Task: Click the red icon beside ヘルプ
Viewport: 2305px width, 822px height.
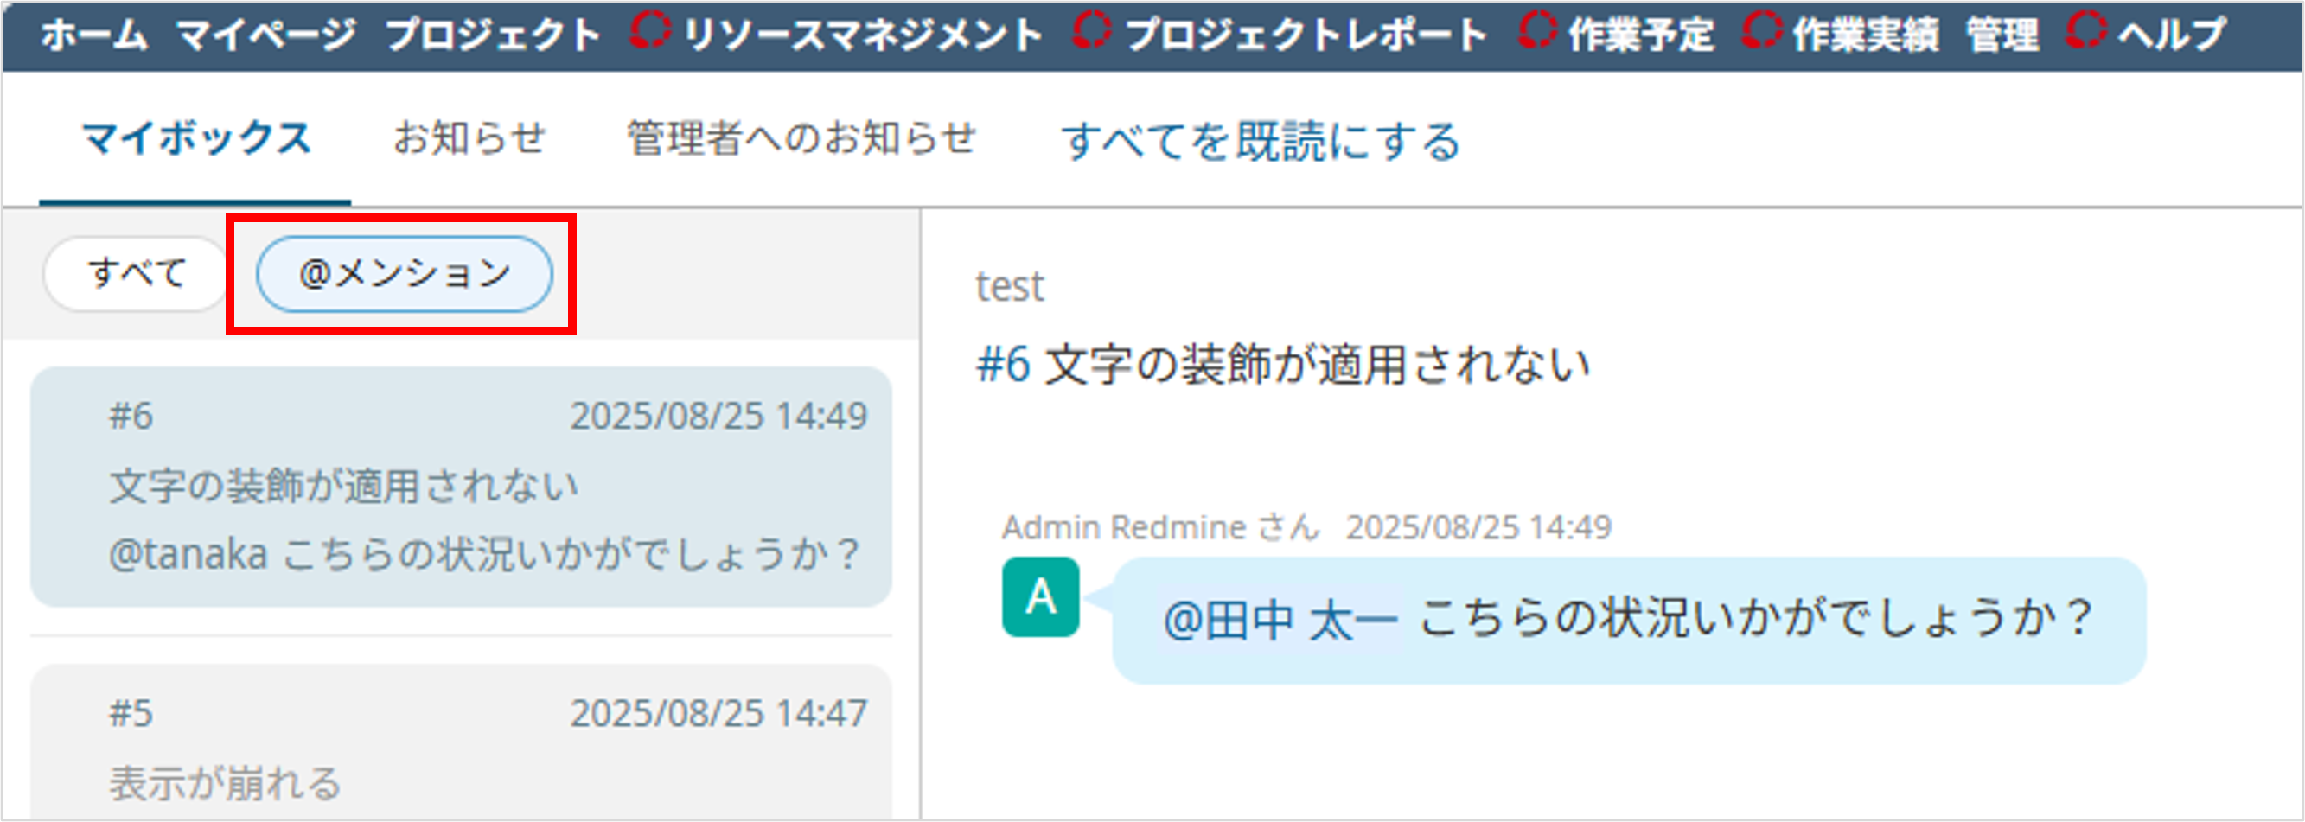Action: point(2085,31)
